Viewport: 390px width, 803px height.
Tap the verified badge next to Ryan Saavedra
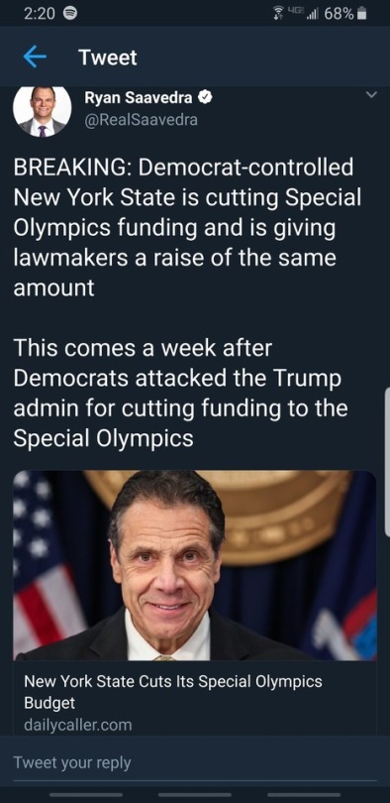click(206, 98)
